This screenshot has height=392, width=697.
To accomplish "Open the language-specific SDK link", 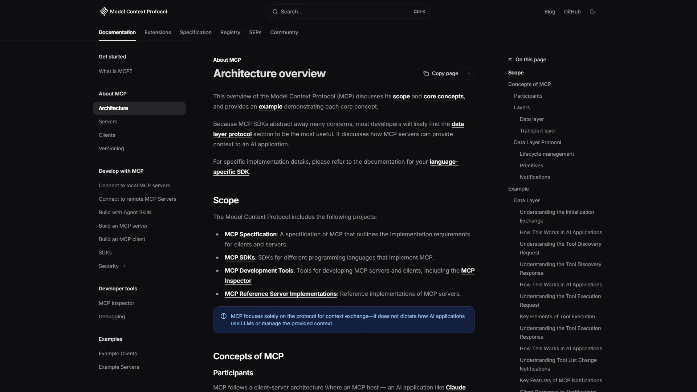I will 231,172.
